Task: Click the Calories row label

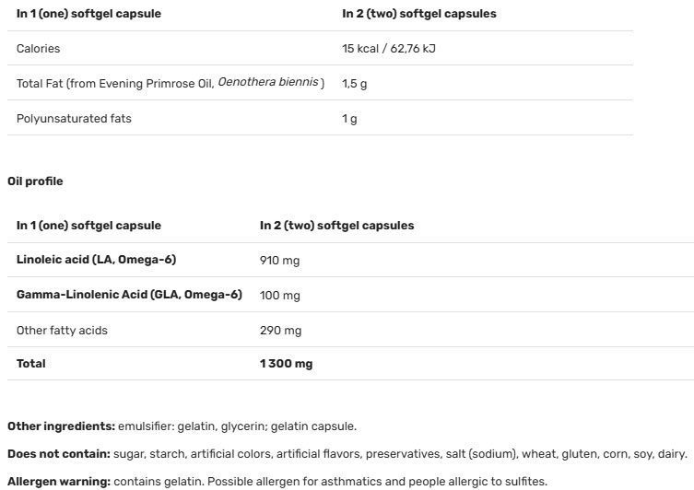Action: click(38, 48)
